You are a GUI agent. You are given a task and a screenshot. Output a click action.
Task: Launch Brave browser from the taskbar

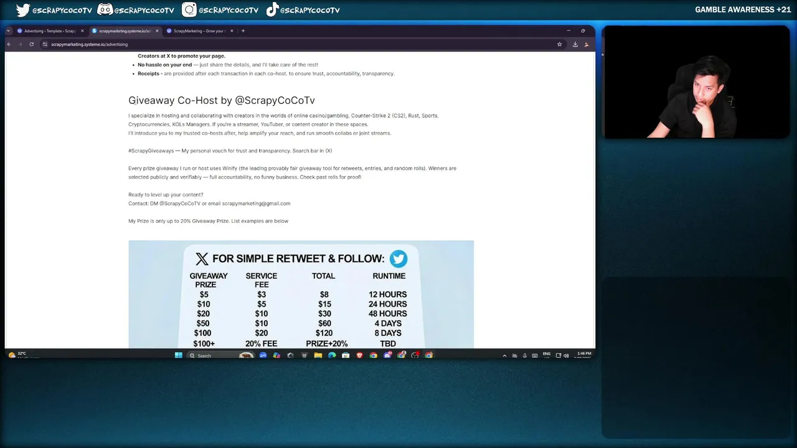tap(359, 355)
